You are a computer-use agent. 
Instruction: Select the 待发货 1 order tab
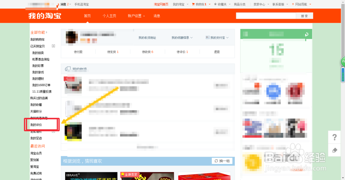113,52
